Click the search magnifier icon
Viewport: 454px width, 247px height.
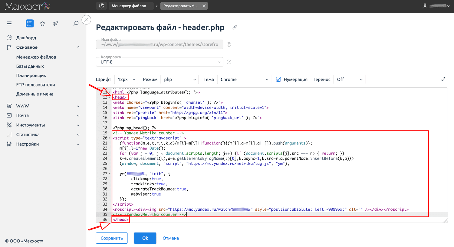point(76,23)
